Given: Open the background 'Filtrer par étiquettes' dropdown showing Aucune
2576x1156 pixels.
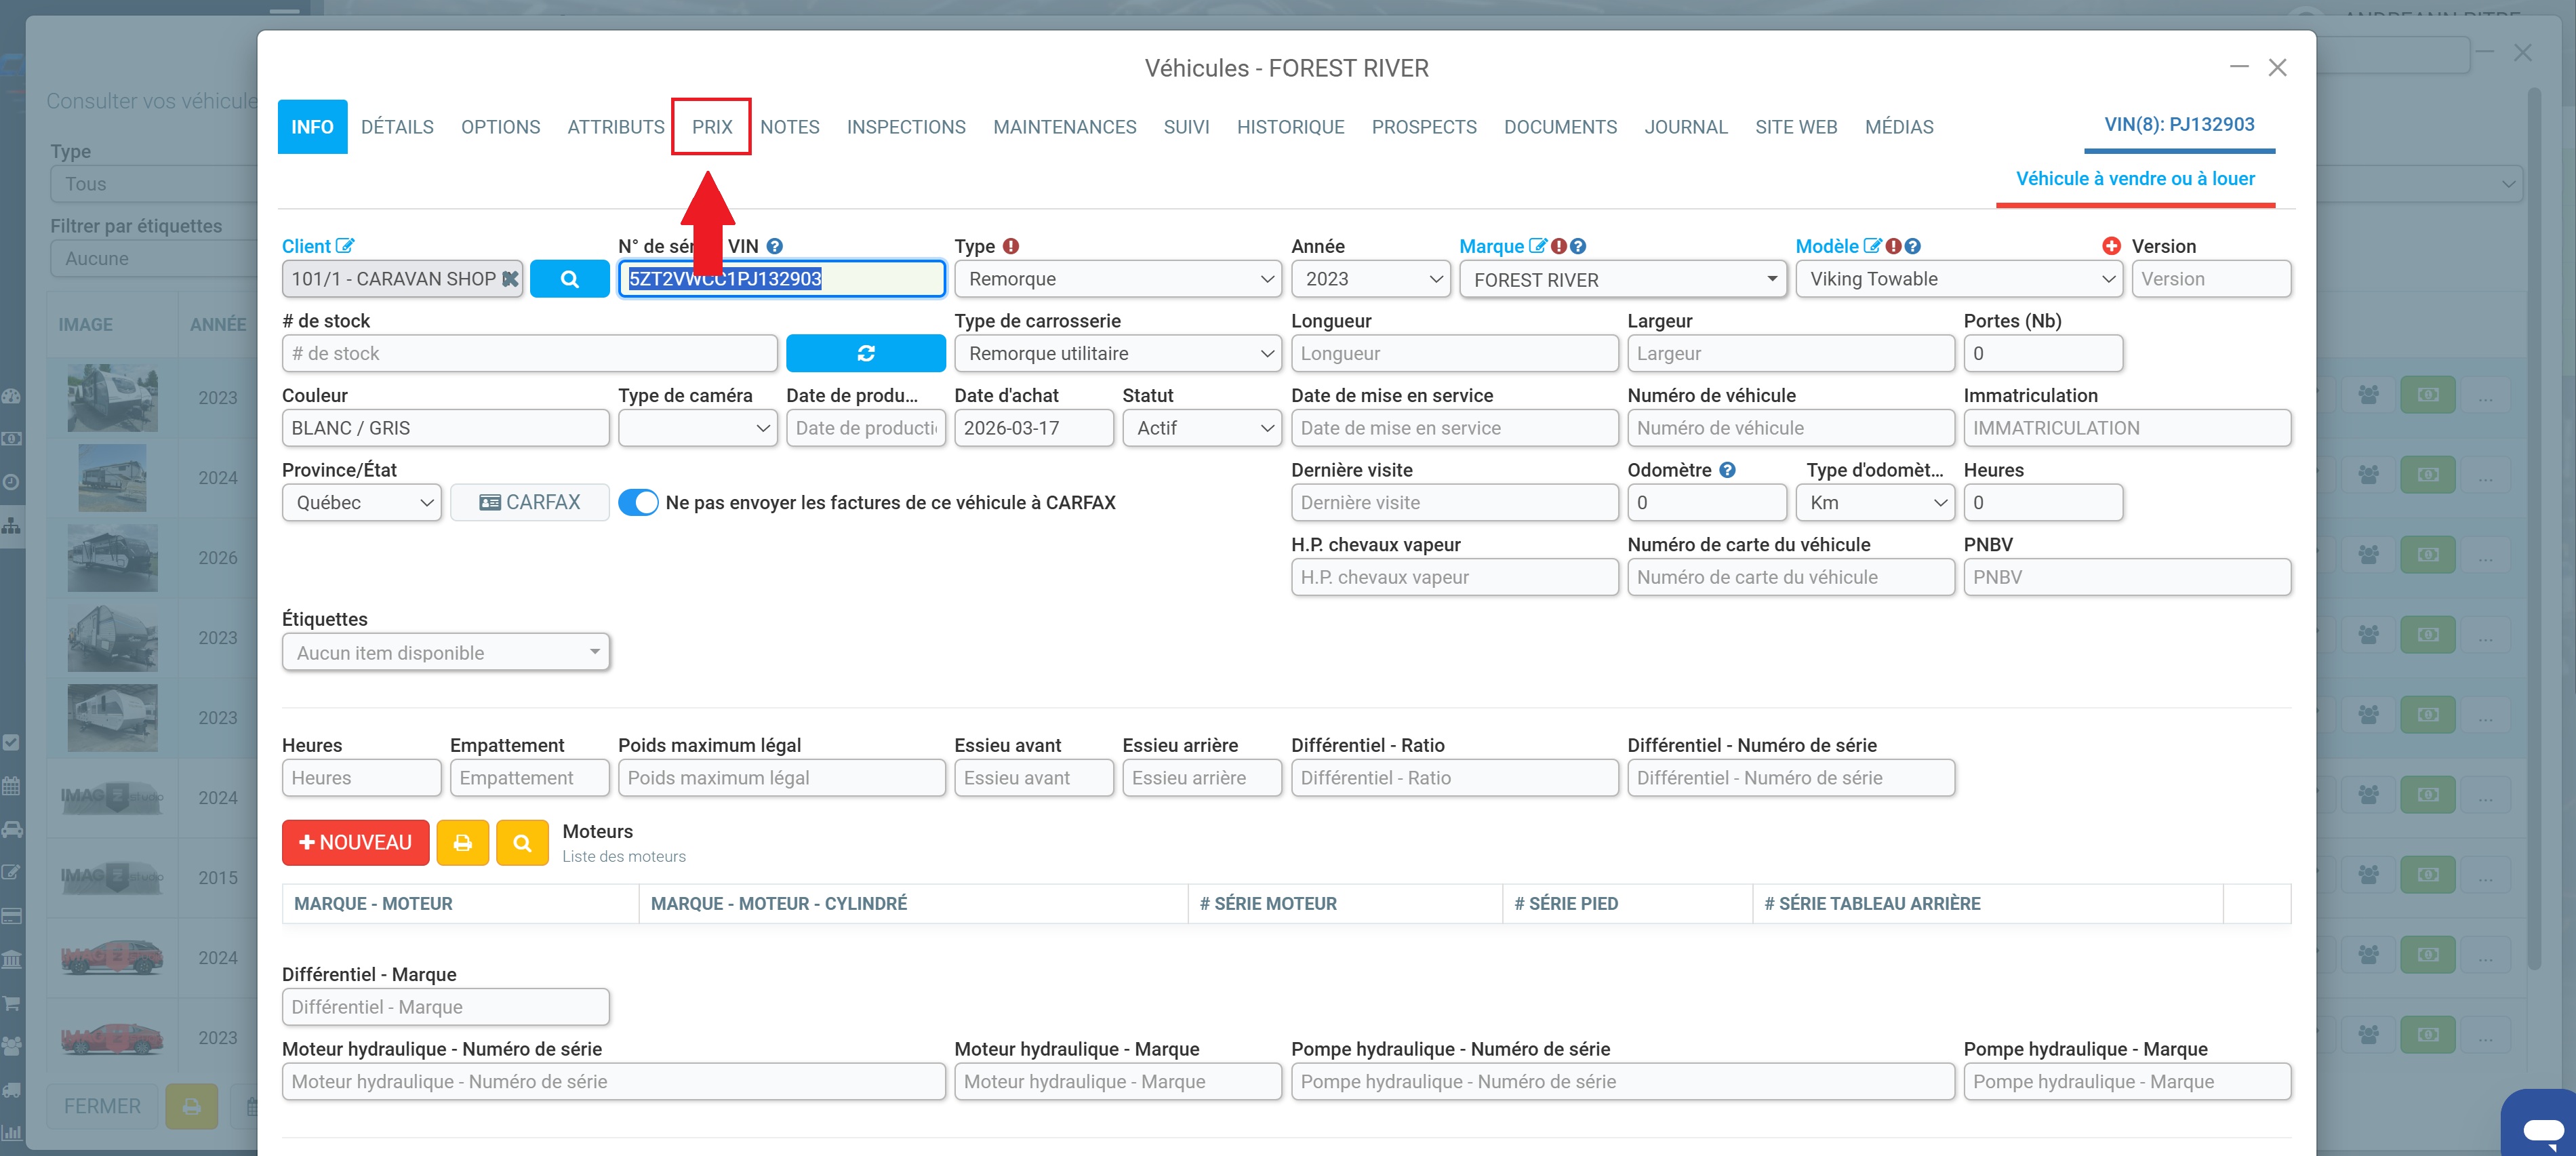Looking at the screenshot, I should [x=154, y=258].
